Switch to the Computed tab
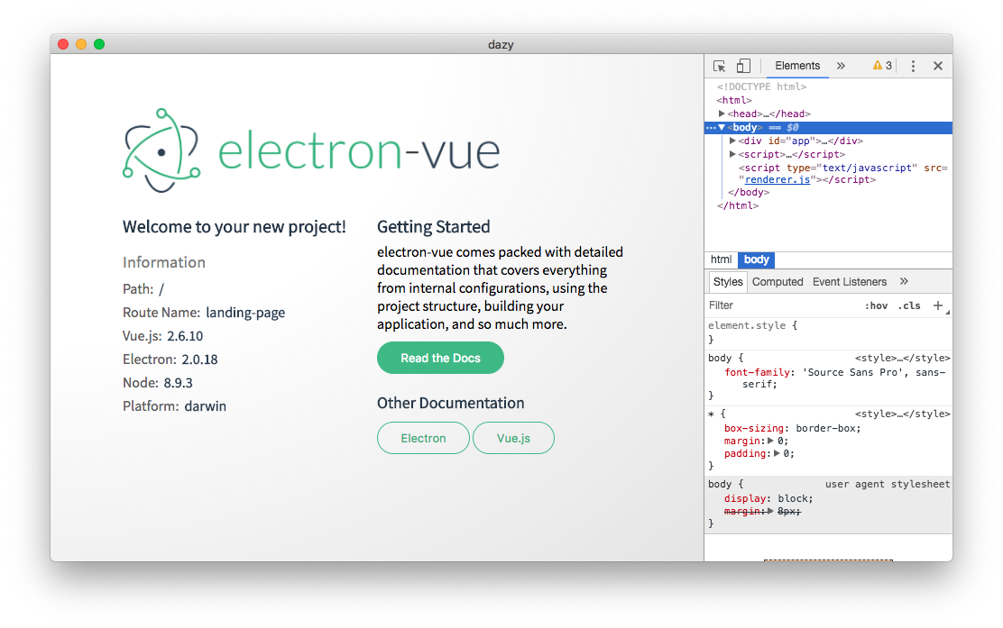The width and height of the screenshot is (1003, 628). tap(778, 282)
